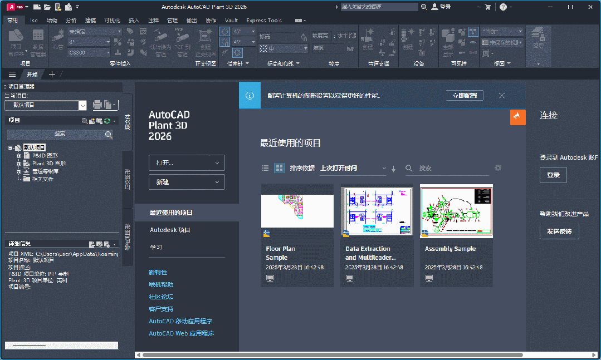Click the 登录 sign-in button in 连接 panel
Screen dimensions: 601x360
click(553, 175)
